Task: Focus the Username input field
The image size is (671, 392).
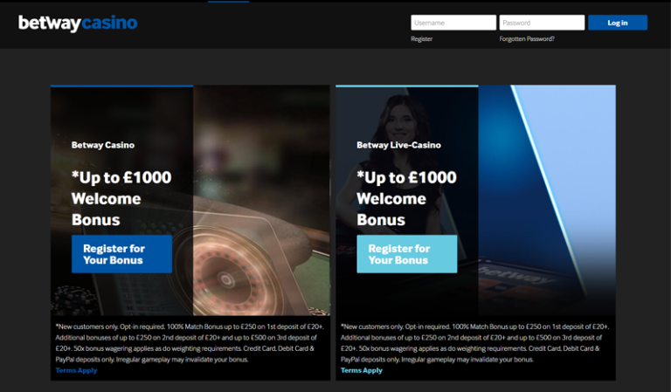Action: tap(453, 23)
